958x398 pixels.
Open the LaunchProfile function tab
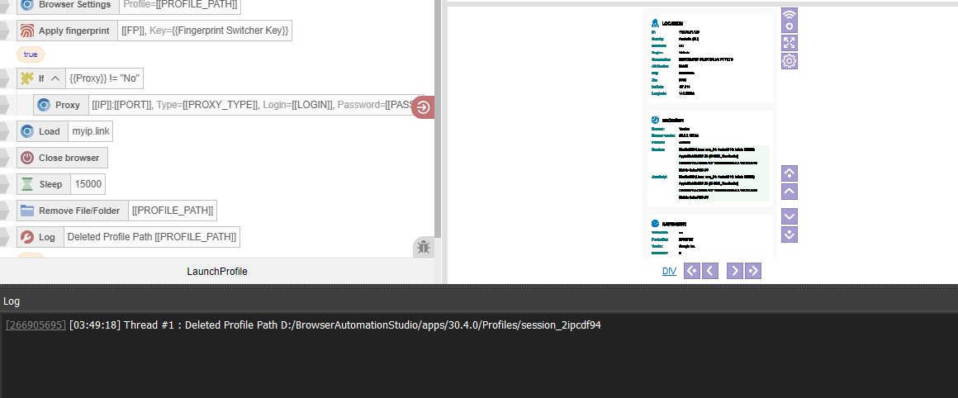point(217,272)
